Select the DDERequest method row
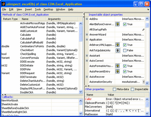 [40, 73]
